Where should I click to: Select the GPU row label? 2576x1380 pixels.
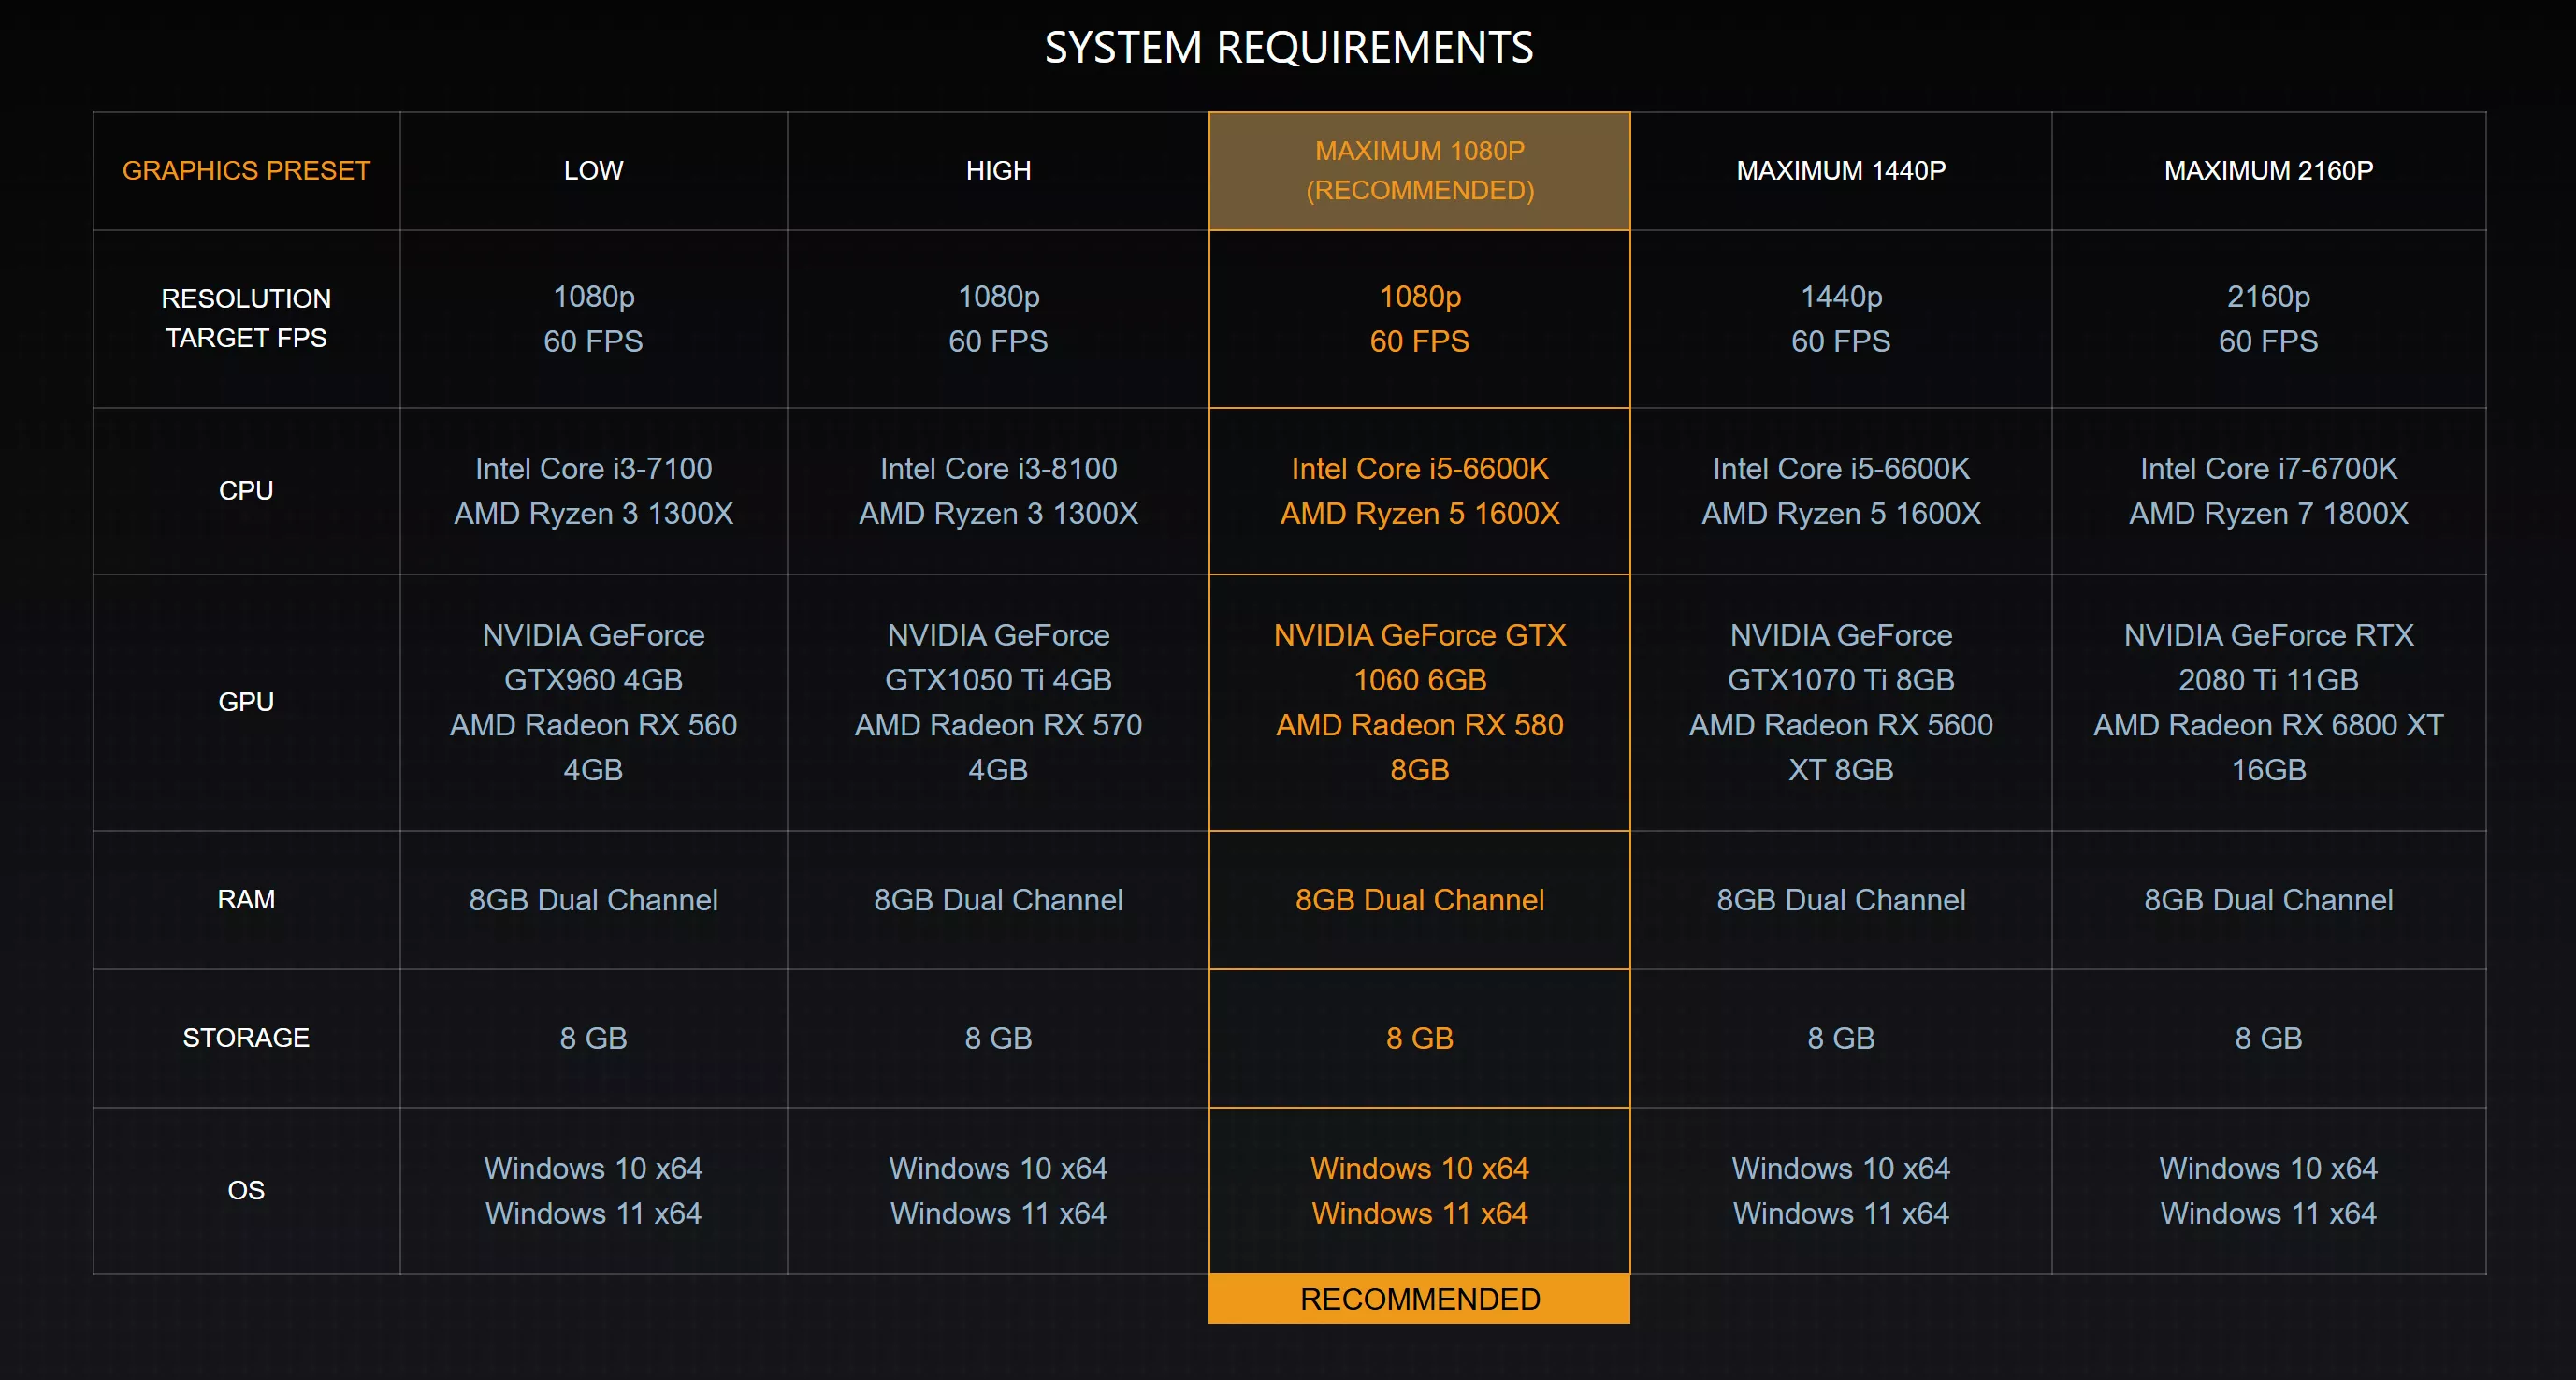(x=246, y=701)
